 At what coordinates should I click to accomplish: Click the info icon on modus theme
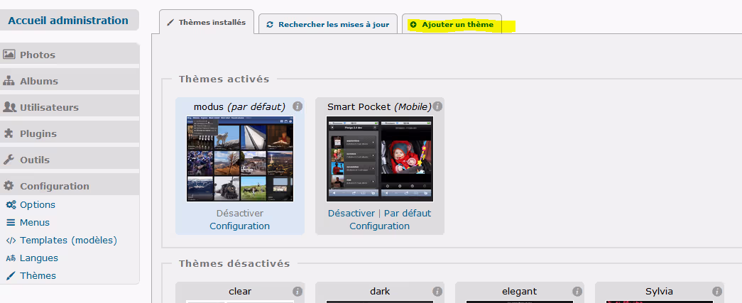(x=298, y=106)
